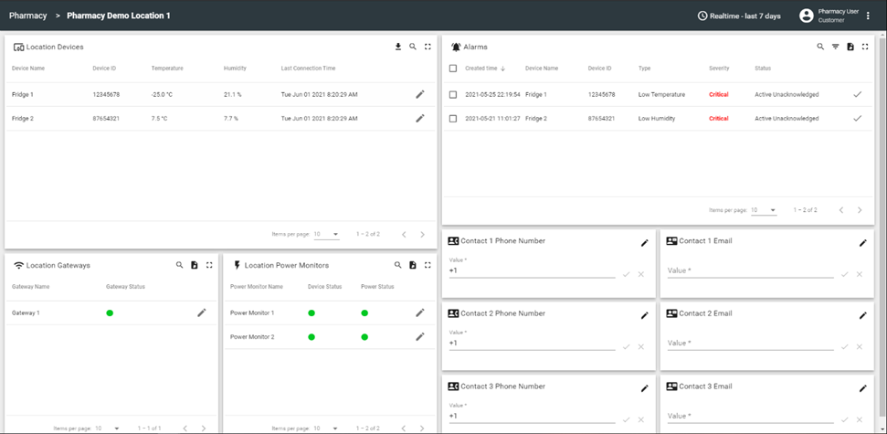The image size is (887, 434).
Task: Select the Fridge 1 alarm checkbox
Action: click(453, 94)
